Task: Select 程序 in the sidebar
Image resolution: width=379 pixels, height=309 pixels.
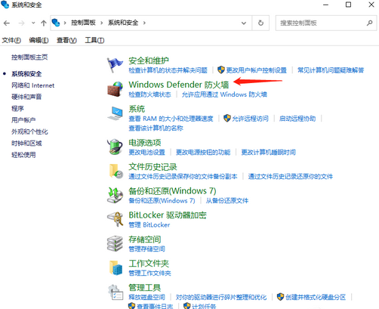Action: (x=17, y=109)
